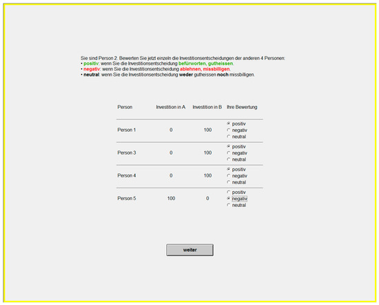
Task: Mark Person 4 as positiv
Action: (x=228, y=169)
